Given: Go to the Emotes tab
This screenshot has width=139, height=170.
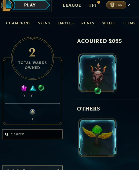Looking at the screenshot, I should [x=66, y=23].
